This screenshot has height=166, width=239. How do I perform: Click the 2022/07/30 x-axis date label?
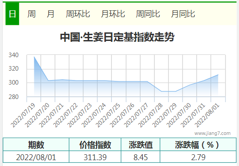179,115
